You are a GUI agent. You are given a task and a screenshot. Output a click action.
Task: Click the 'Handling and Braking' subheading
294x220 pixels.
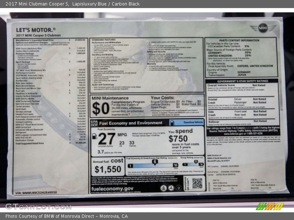click(x=103, y=55)
